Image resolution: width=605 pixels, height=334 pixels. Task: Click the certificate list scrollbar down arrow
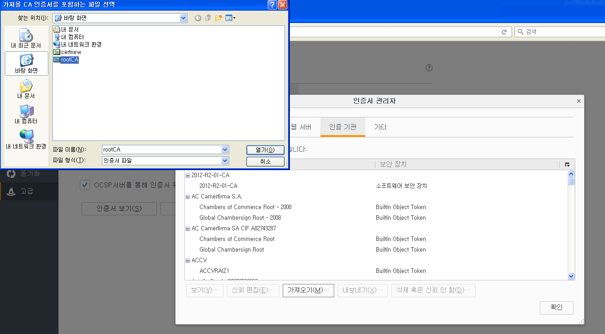(x=571, y=276)
